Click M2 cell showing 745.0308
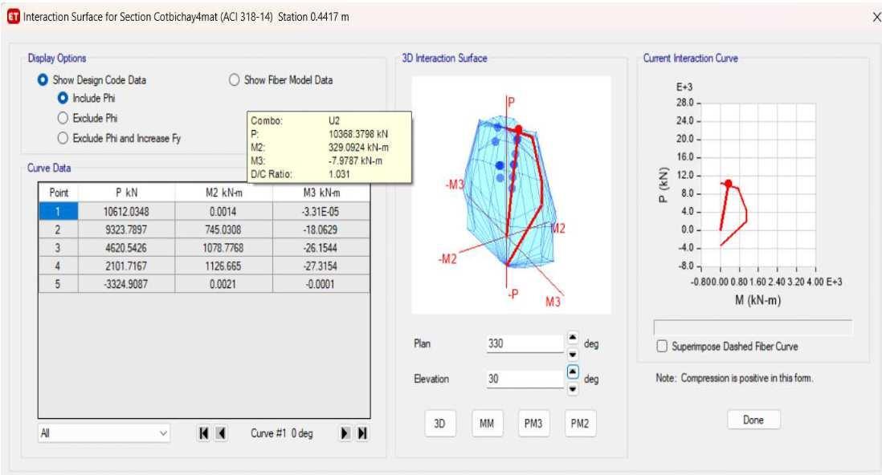 coord(224,229)
